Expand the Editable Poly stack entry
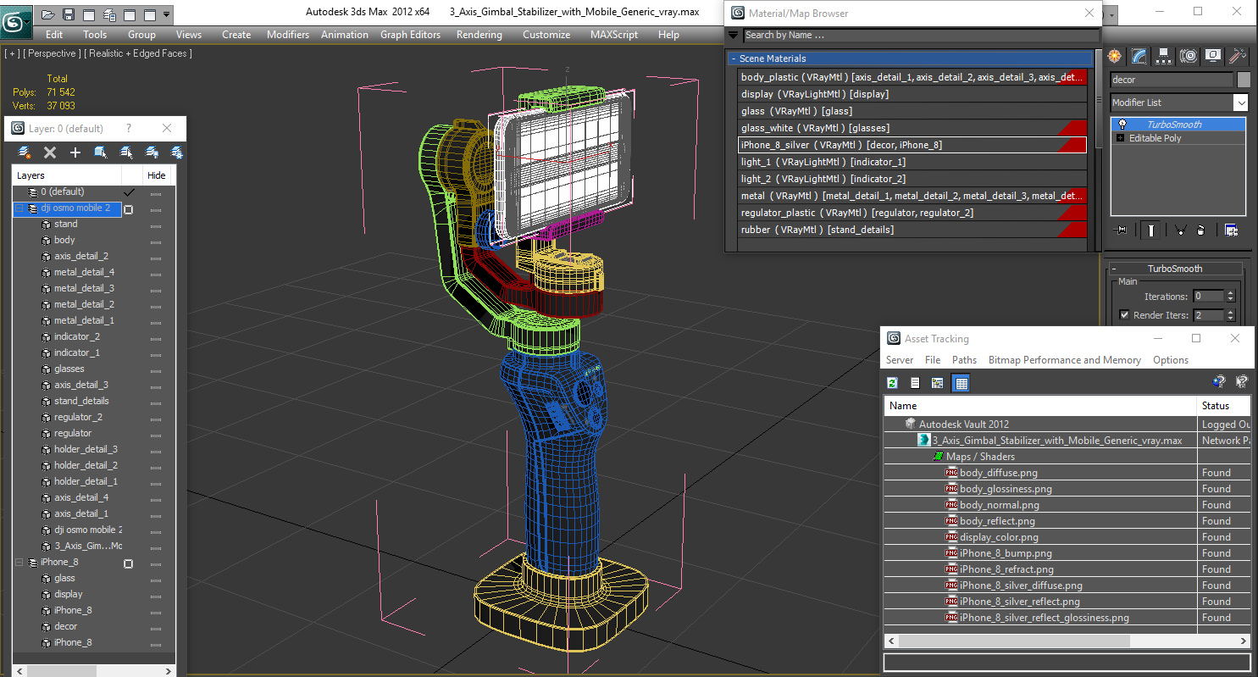 point(1121,138)
